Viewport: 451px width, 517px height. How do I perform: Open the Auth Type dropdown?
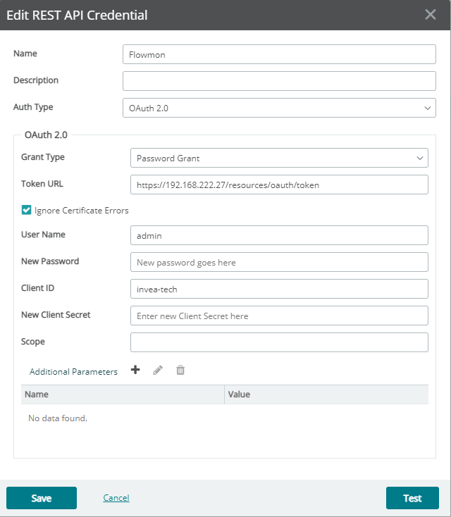point(279,108)
